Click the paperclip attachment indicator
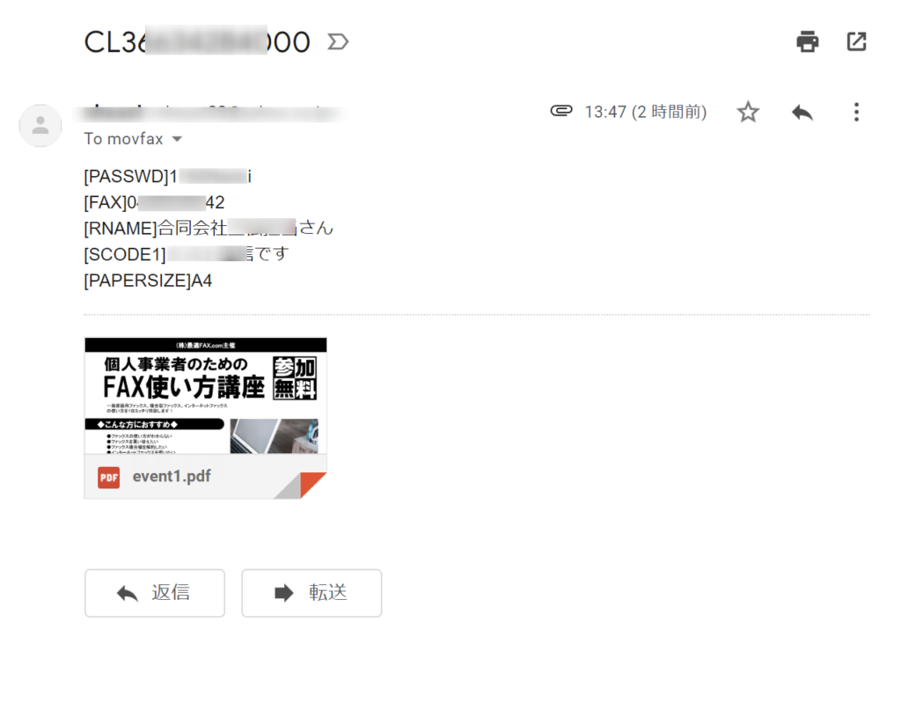 click(560, 110)
